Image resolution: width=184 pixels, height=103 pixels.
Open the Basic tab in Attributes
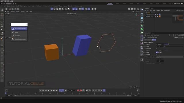click(x=146, y=40)
